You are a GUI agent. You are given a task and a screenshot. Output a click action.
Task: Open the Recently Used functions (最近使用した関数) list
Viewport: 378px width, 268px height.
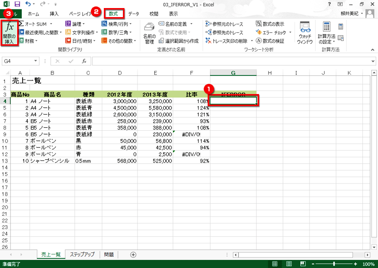[40, 32]
